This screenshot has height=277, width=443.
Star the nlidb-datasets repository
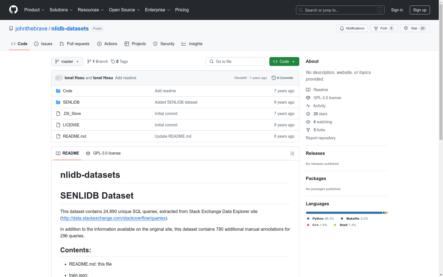415,28
